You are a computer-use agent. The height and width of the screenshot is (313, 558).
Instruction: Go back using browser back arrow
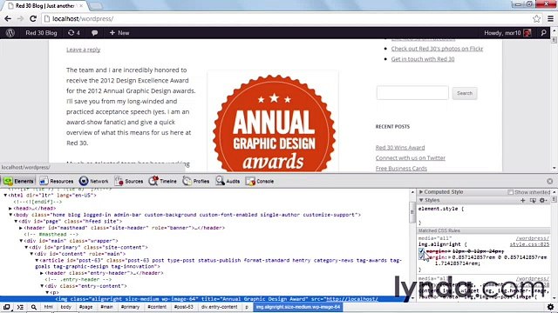tap(8, 19)
